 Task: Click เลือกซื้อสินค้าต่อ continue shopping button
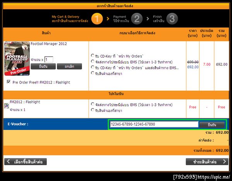click(26, 162)
